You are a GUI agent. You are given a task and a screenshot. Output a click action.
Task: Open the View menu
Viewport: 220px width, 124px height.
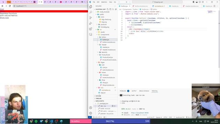pos(111,2)
